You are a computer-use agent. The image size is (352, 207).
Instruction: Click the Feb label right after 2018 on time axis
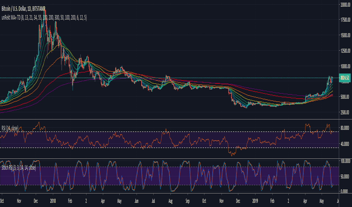click(x=70, y=201)
